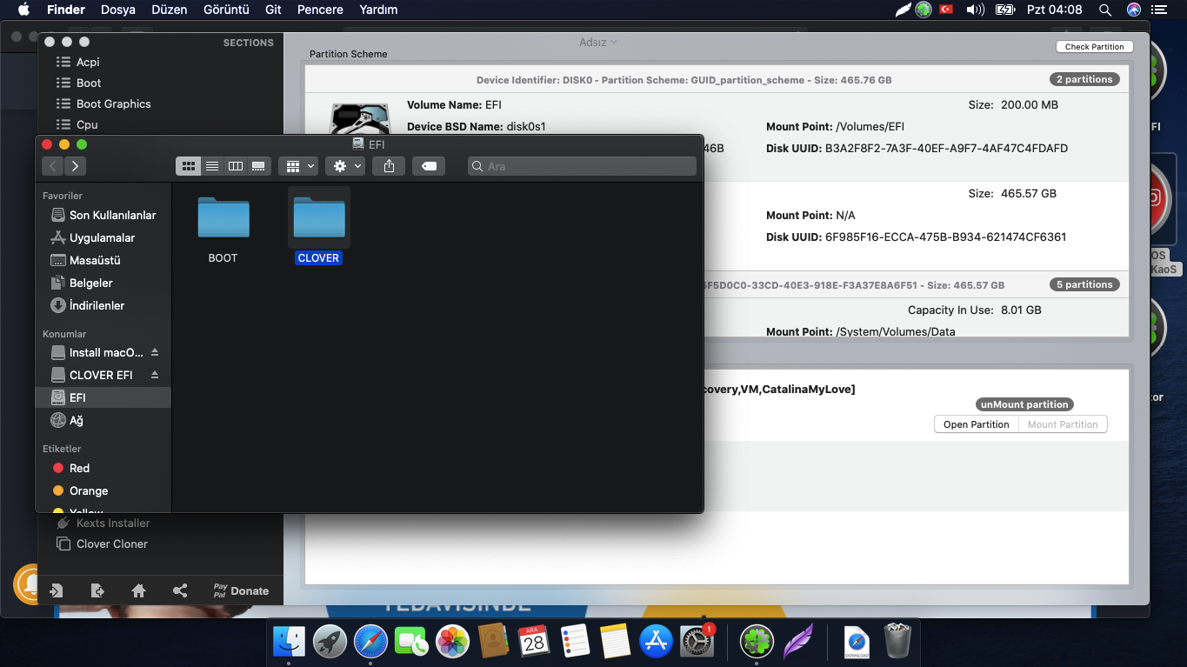Click the Open Partition button
Screen dimensions: 1187x667
pos(976,424)
